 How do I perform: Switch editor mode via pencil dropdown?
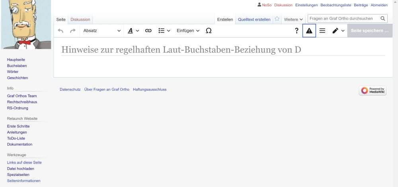point(338,31)
